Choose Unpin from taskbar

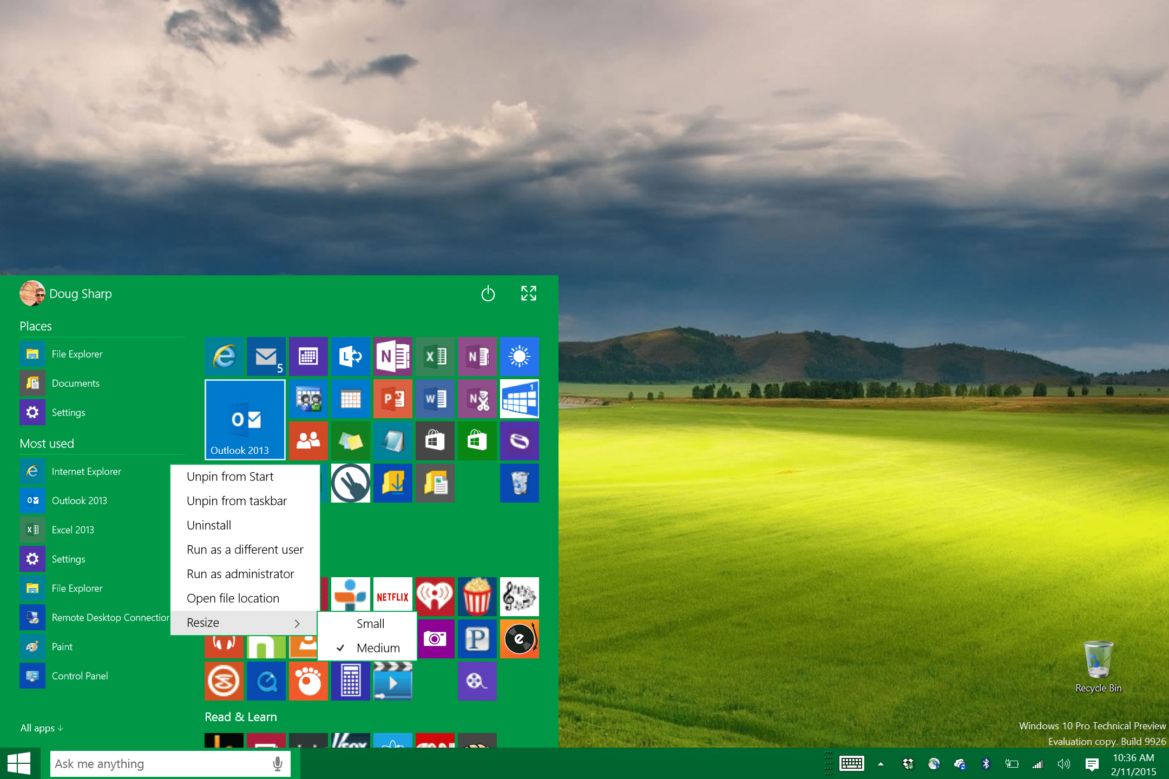(x=245, y=501)
